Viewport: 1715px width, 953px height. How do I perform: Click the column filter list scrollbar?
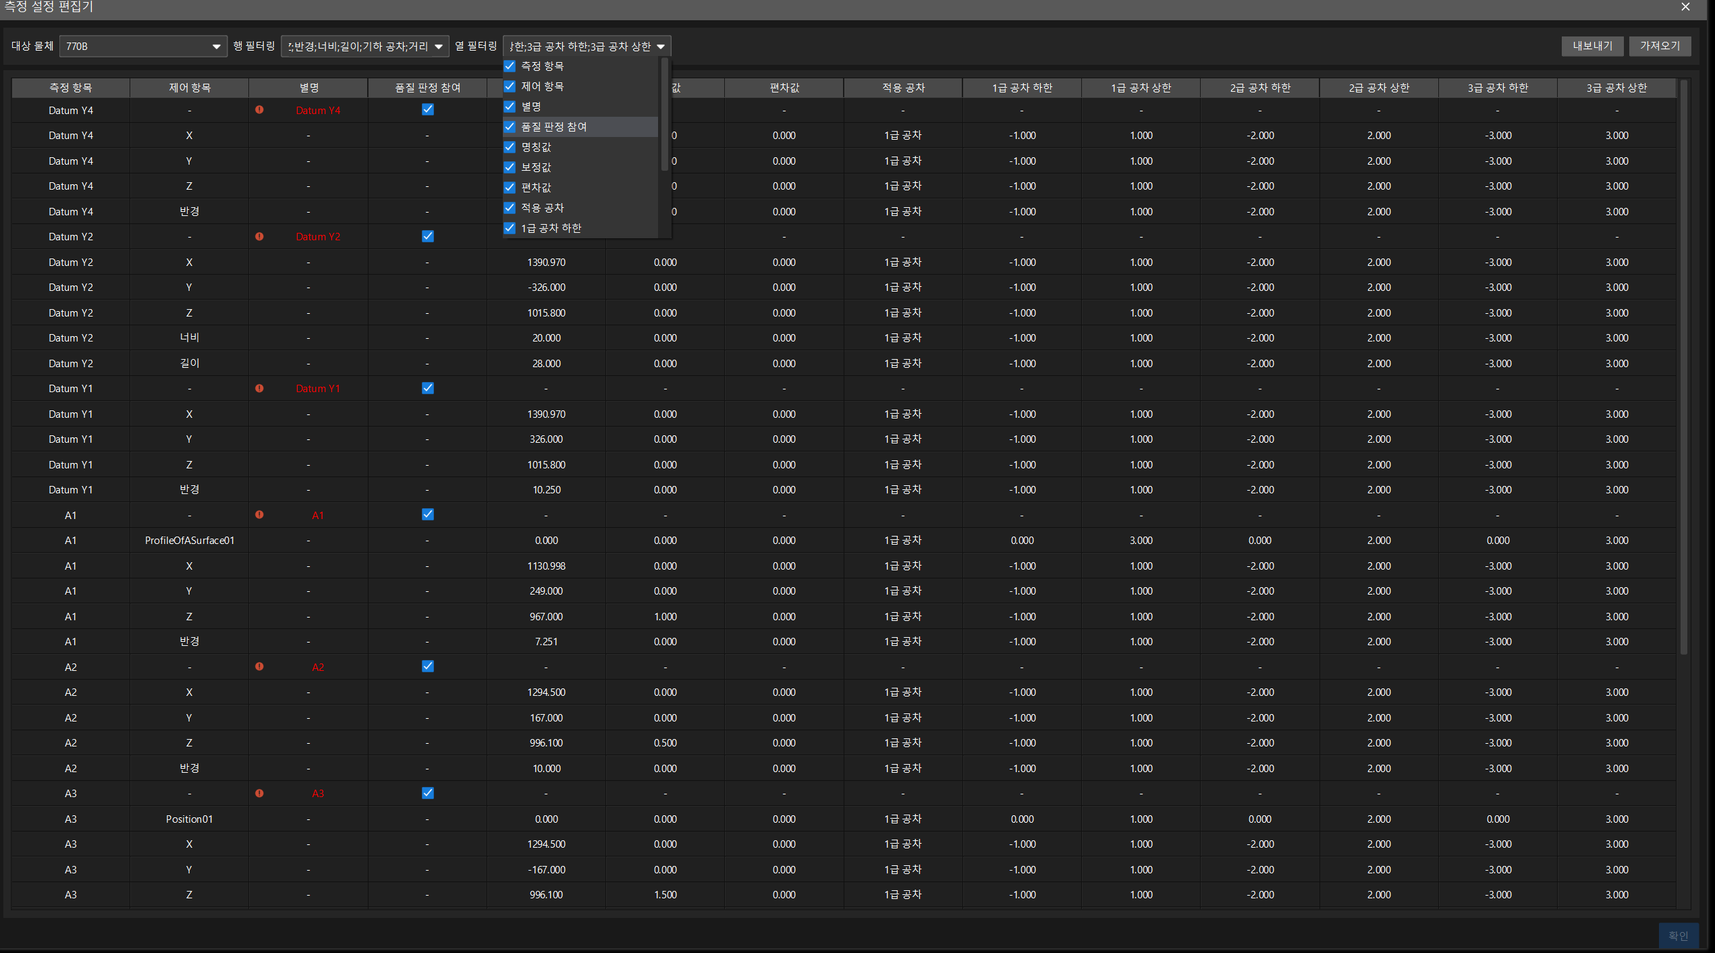(665, 115)
